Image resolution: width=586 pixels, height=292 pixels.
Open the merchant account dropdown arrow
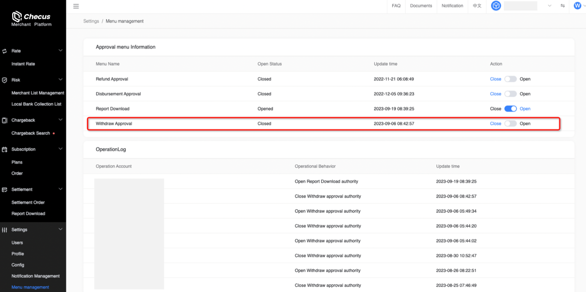(x=549, y=6)
